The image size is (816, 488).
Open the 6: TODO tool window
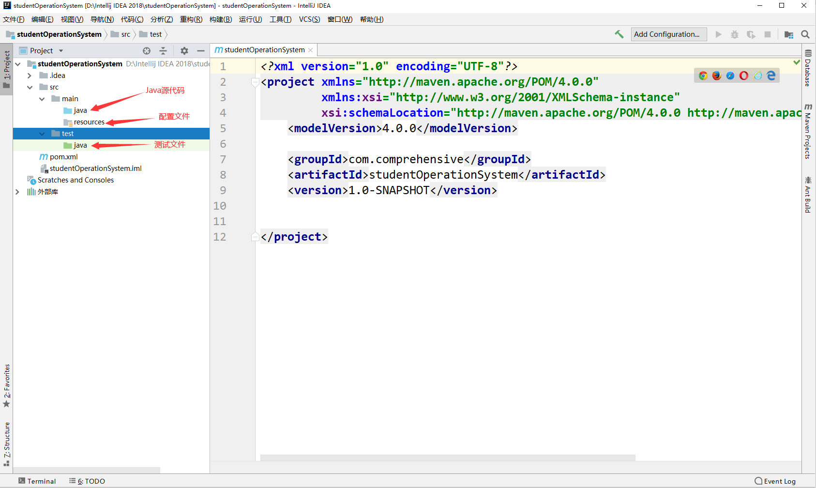pos(87,481)
